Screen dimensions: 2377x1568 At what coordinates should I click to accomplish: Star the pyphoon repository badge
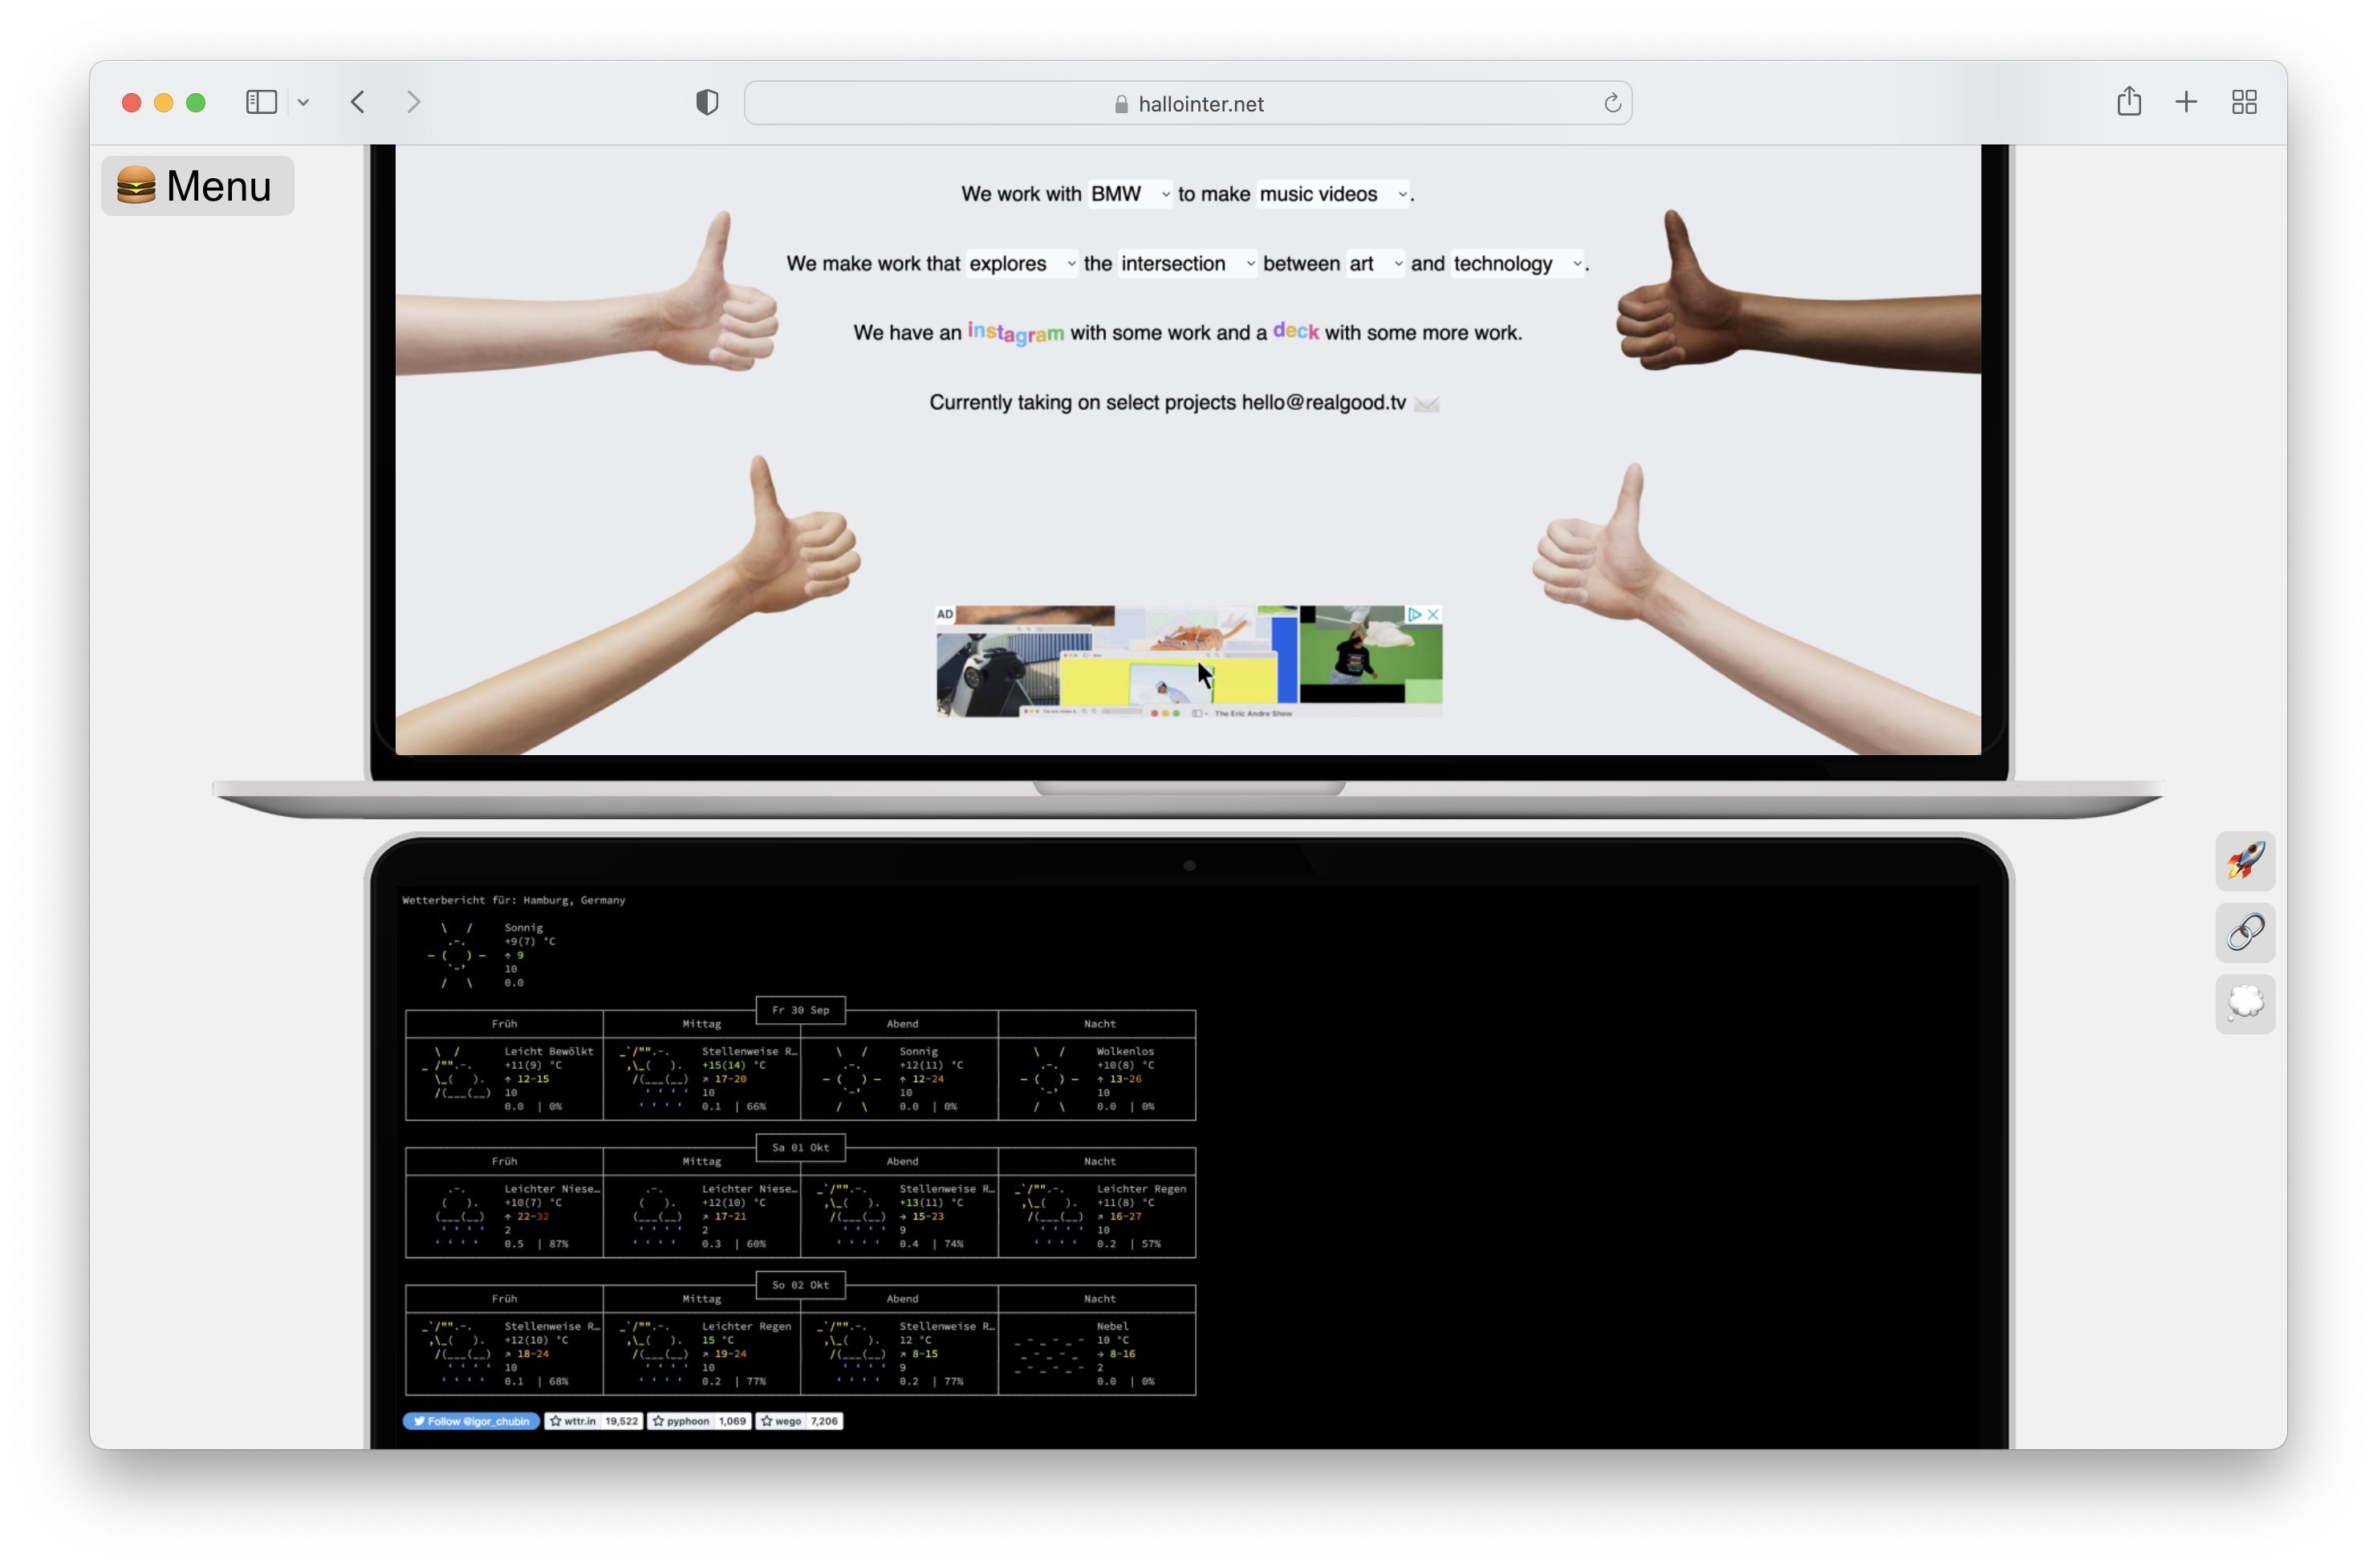coord(681,1421)
